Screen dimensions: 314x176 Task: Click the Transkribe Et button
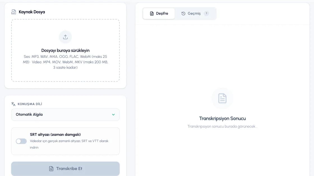pos(66,169)
